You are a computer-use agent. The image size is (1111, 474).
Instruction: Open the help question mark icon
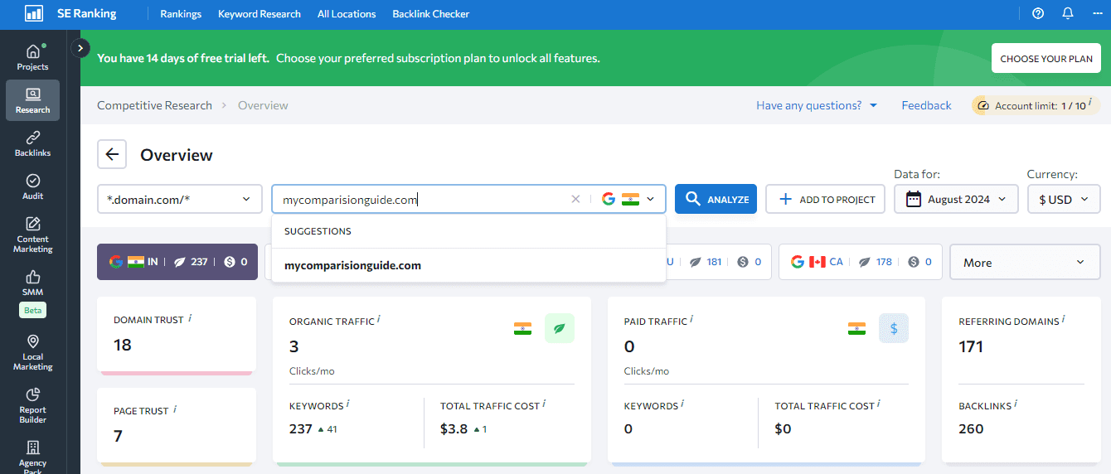pos(1038,13)
